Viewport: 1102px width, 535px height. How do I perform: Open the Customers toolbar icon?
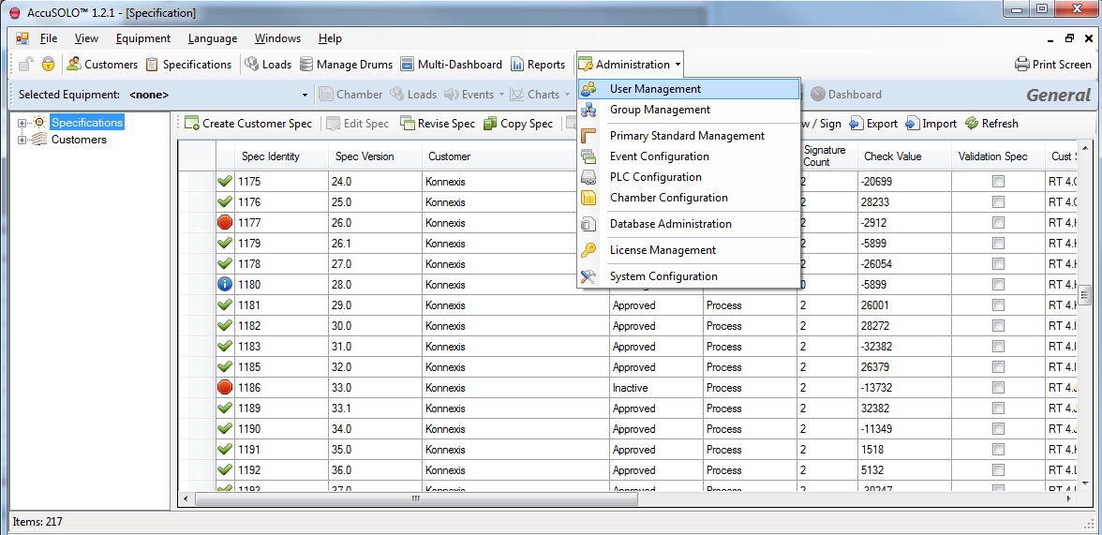[x=74, y=65]
